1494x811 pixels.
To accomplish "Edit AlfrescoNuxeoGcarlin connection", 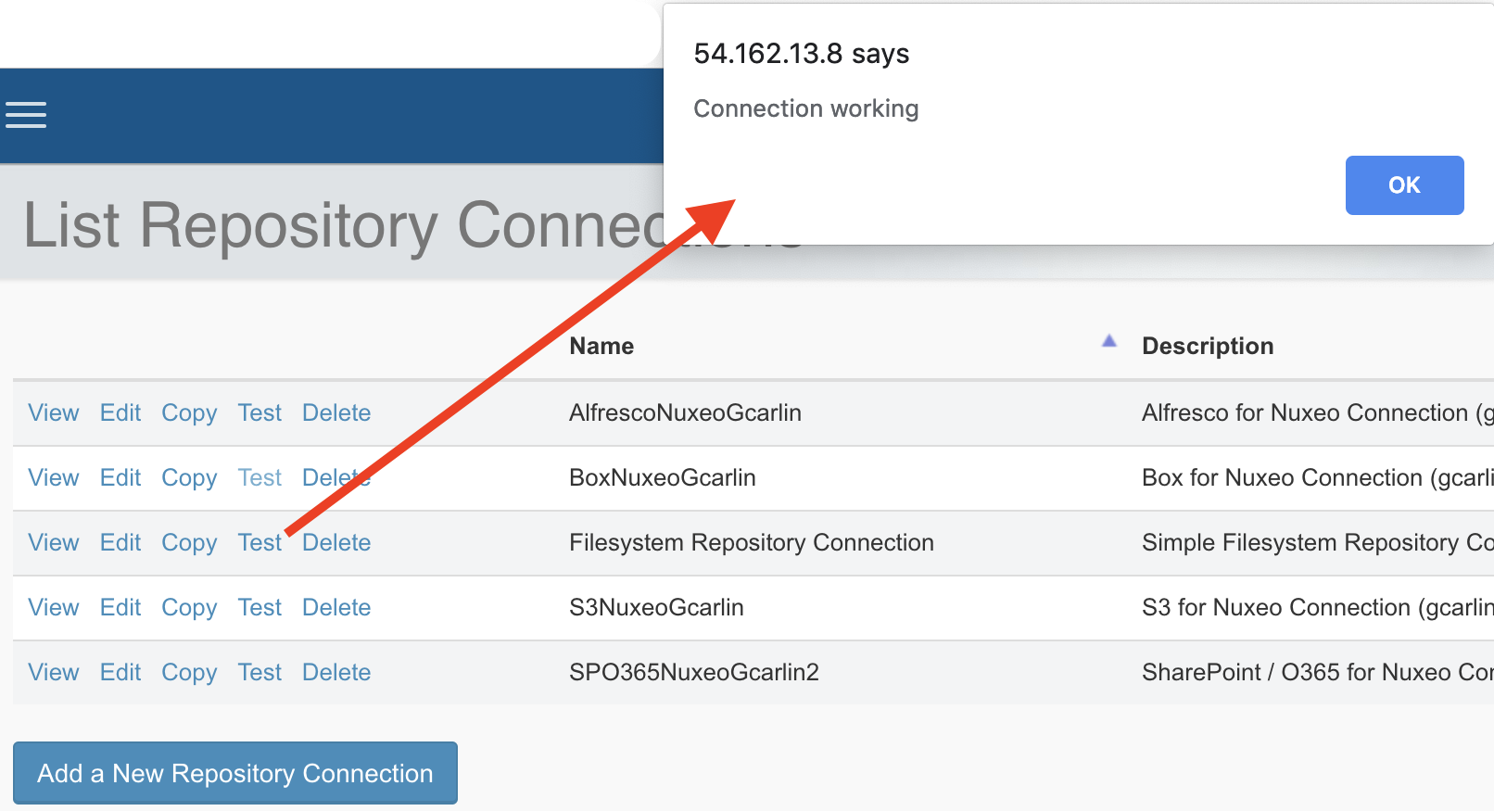I will (120, 412).
